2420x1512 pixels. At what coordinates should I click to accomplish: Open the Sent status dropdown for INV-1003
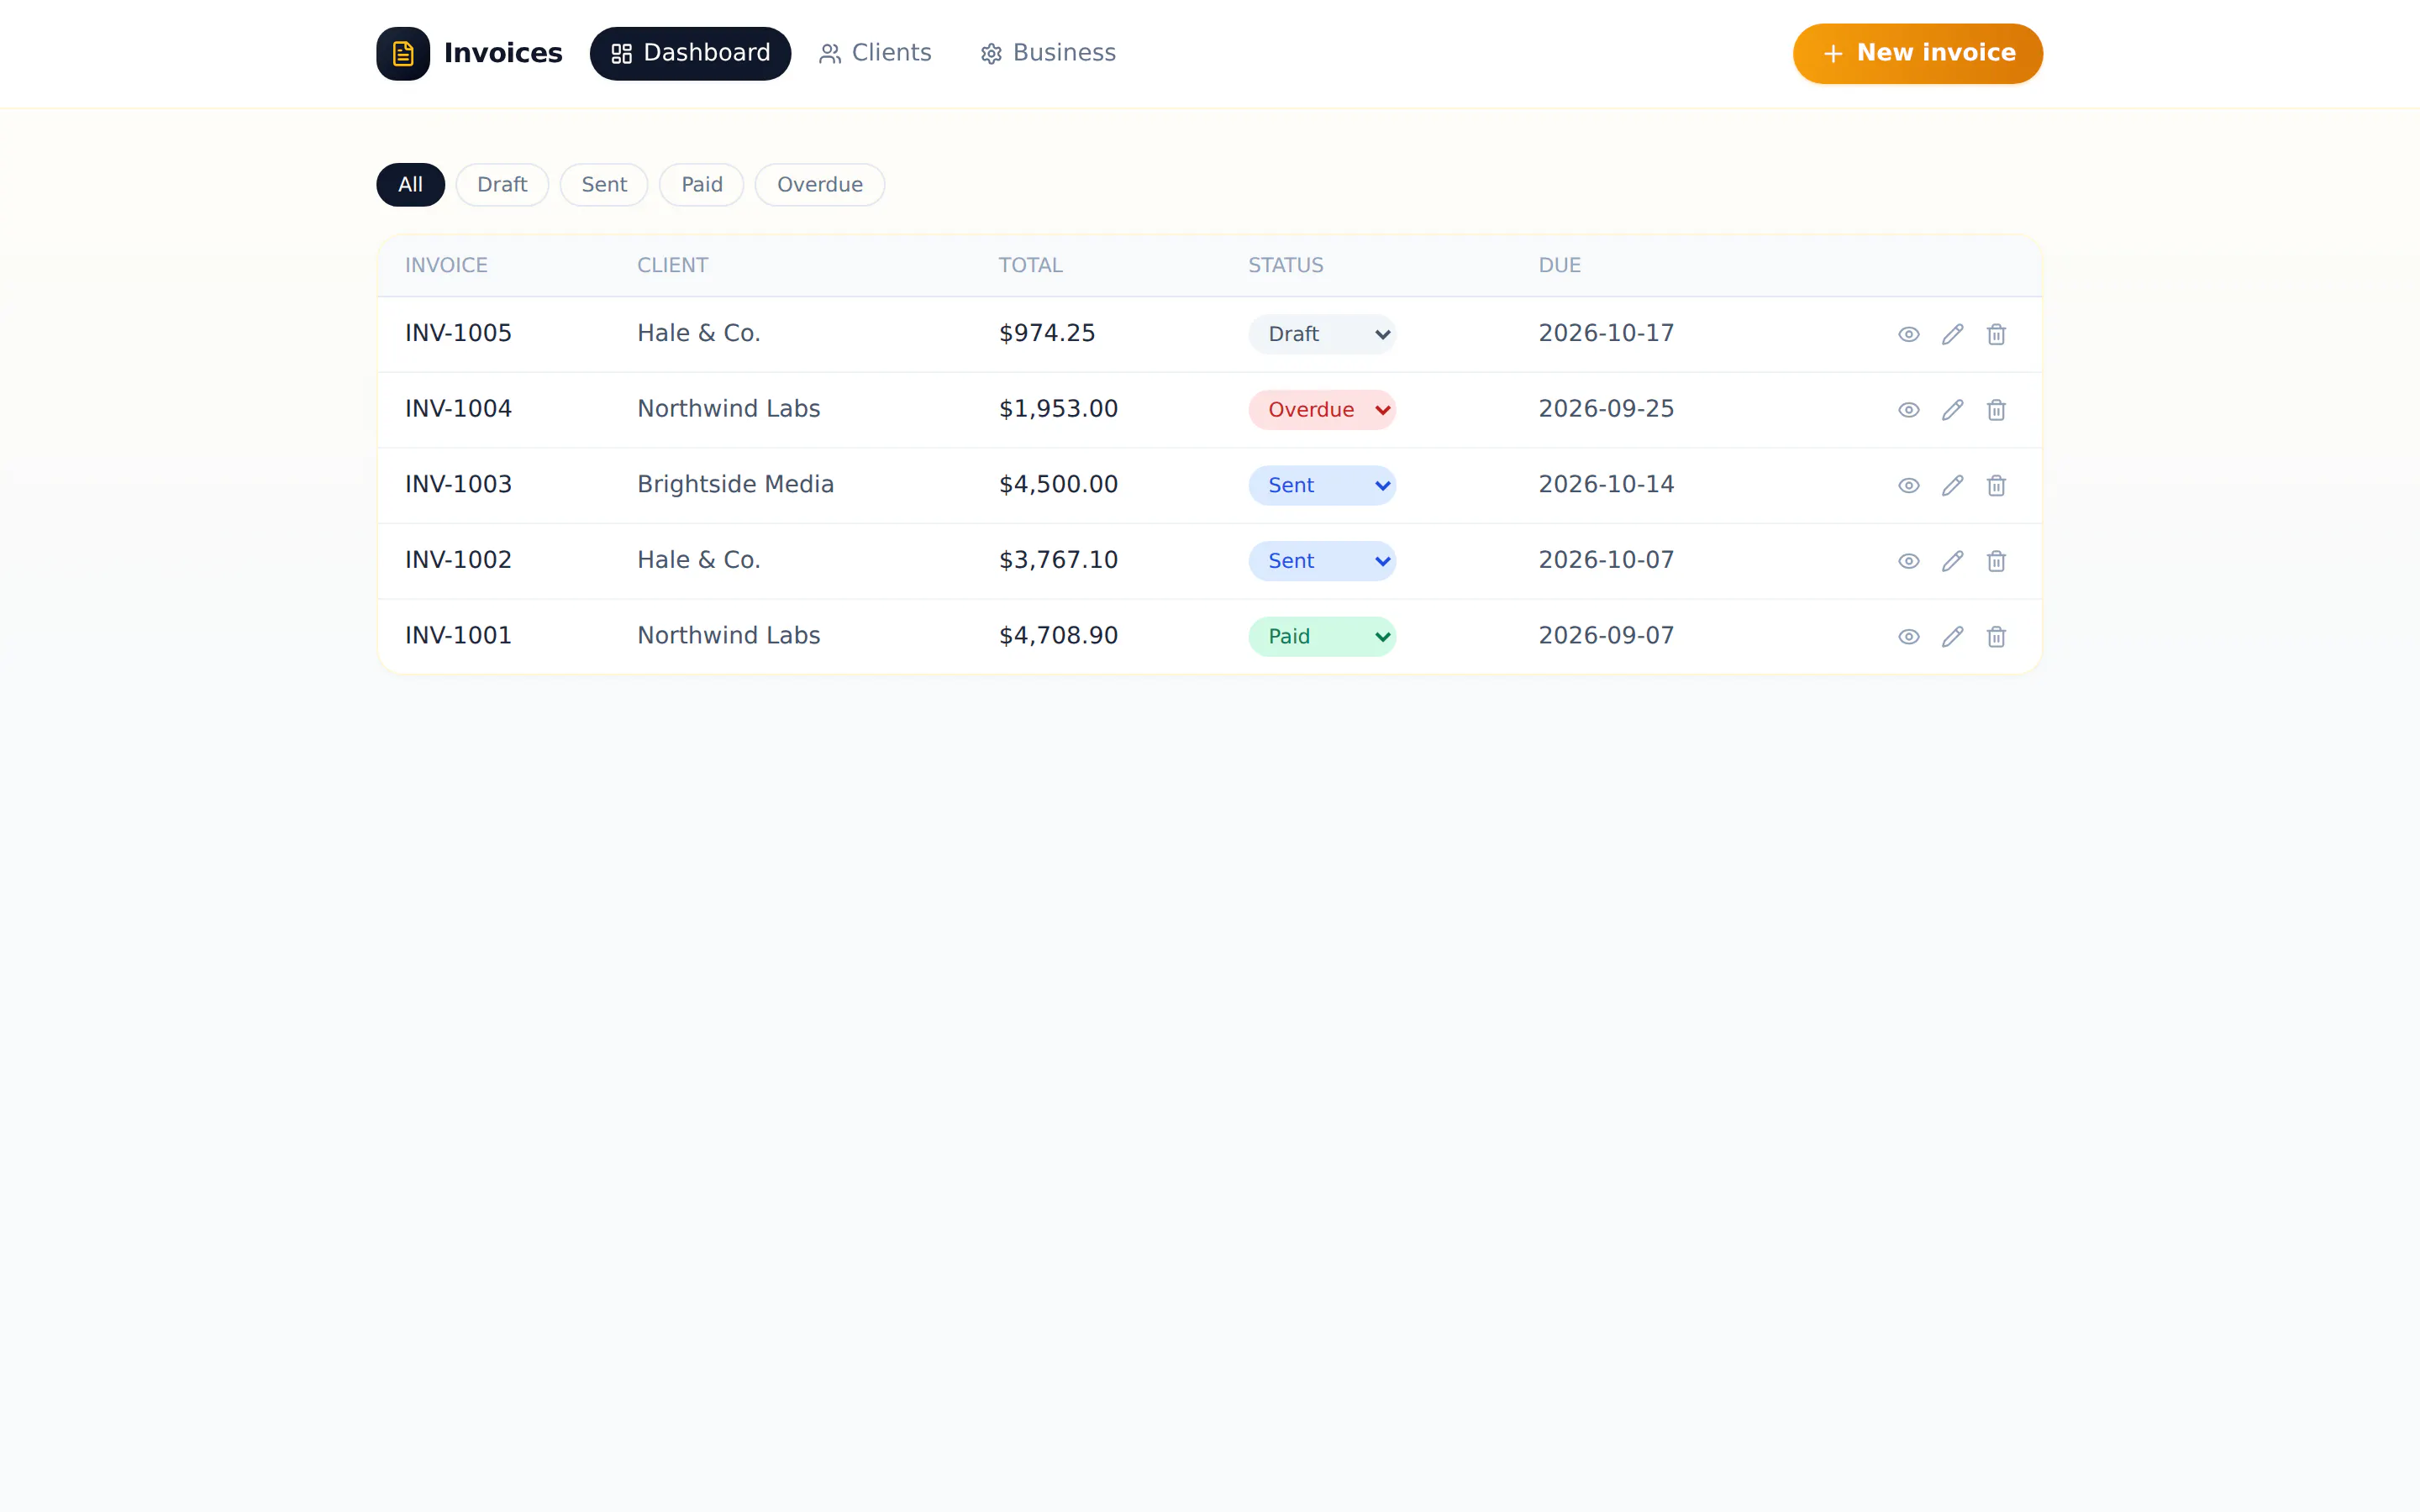pos(1321,485)
